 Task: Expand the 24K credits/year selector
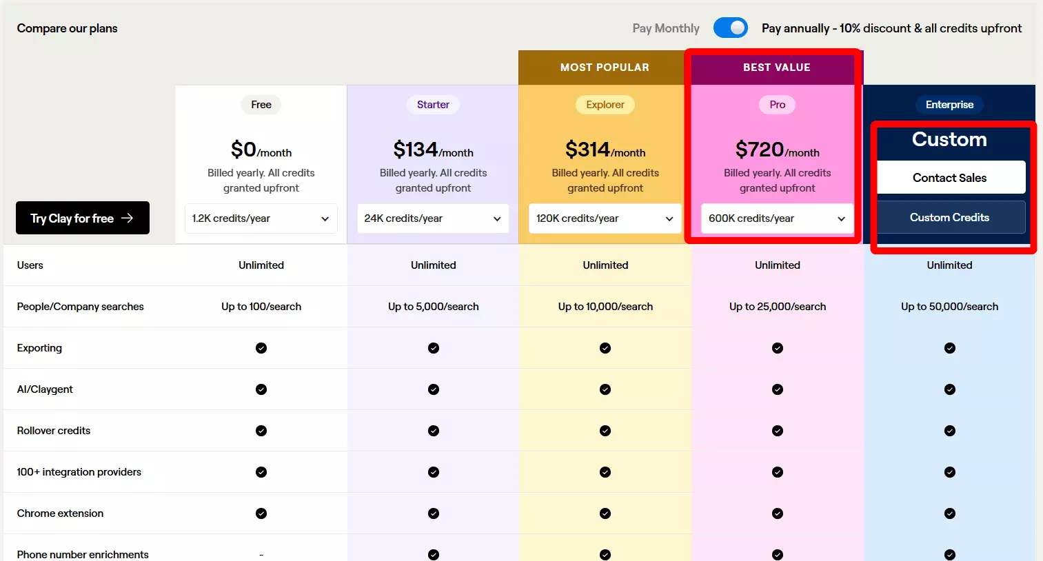click(433, 218)
